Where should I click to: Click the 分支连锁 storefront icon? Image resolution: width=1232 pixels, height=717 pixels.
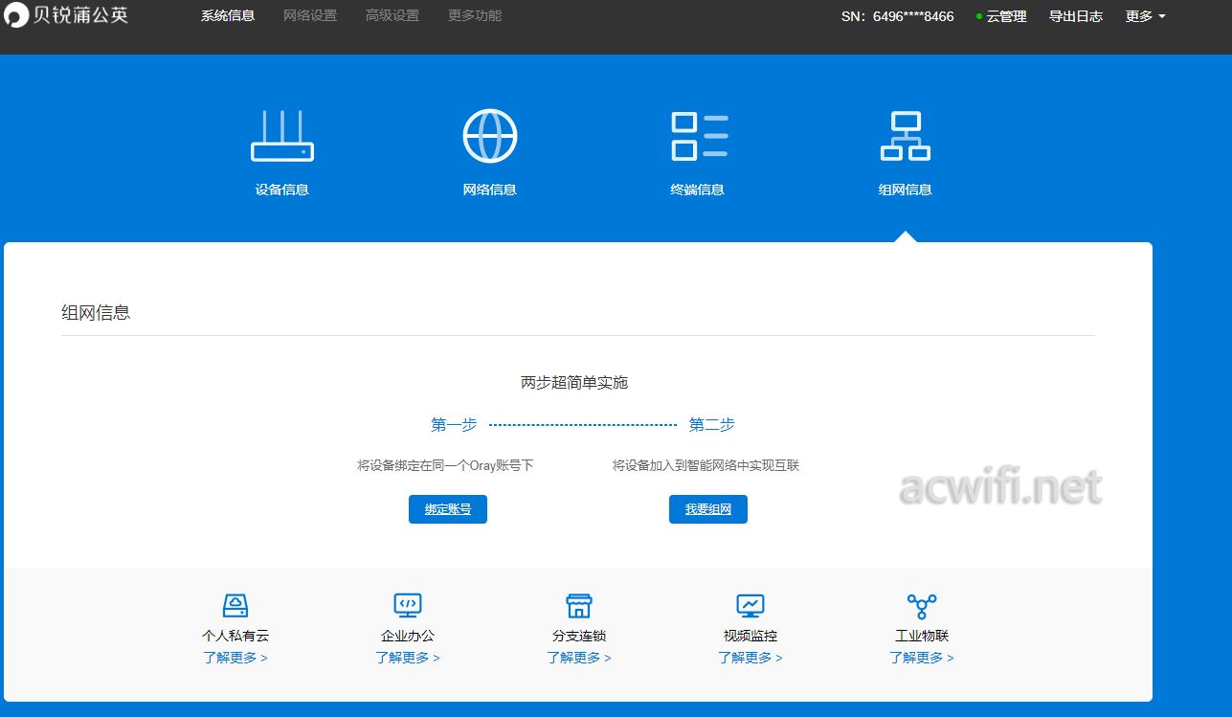pyautogui.click(x=578, y=604)
